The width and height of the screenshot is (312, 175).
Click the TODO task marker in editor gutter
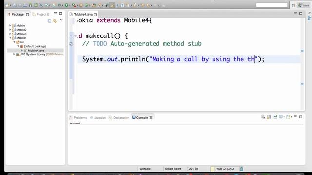click(71, 44)
